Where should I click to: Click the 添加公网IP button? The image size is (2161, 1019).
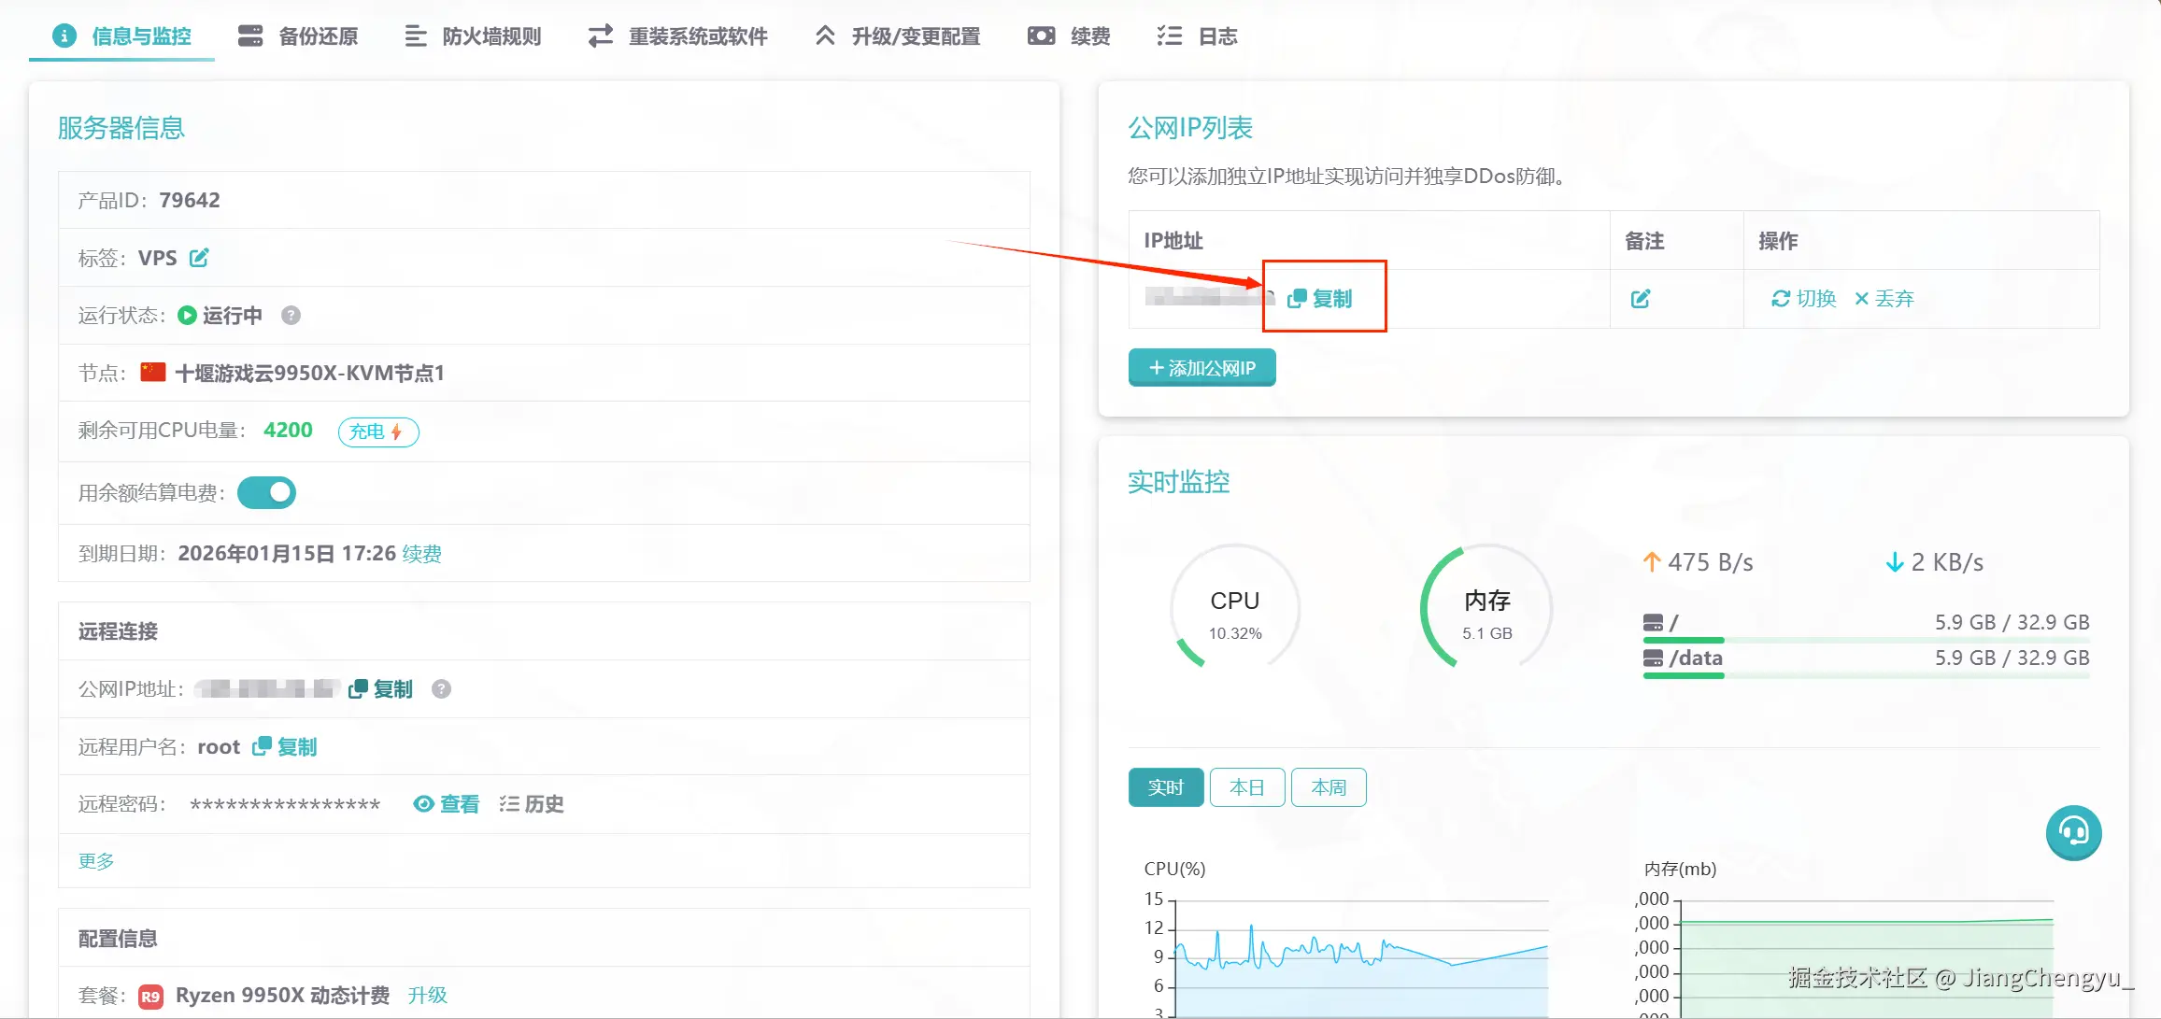1201,368
